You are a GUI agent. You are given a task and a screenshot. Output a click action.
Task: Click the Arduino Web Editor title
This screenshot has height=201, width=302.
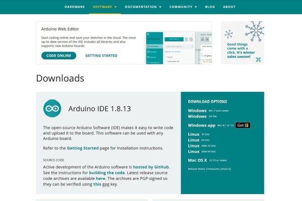60,29
